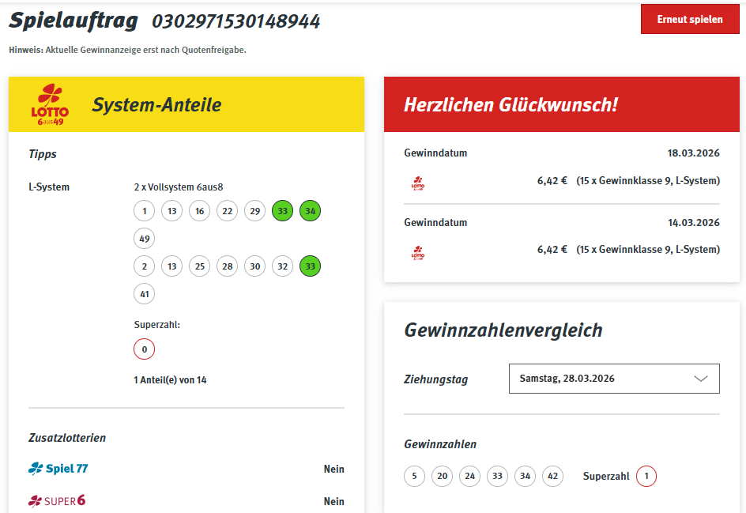Click the green 34 ball in first tip row
746x513 pixels.
[310, 211]
